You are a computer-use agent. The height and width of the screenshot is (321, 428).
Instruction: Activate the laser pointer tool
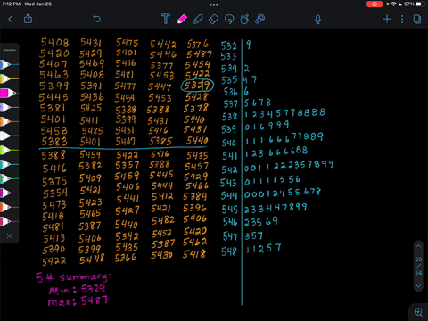(x=259, y=19)
